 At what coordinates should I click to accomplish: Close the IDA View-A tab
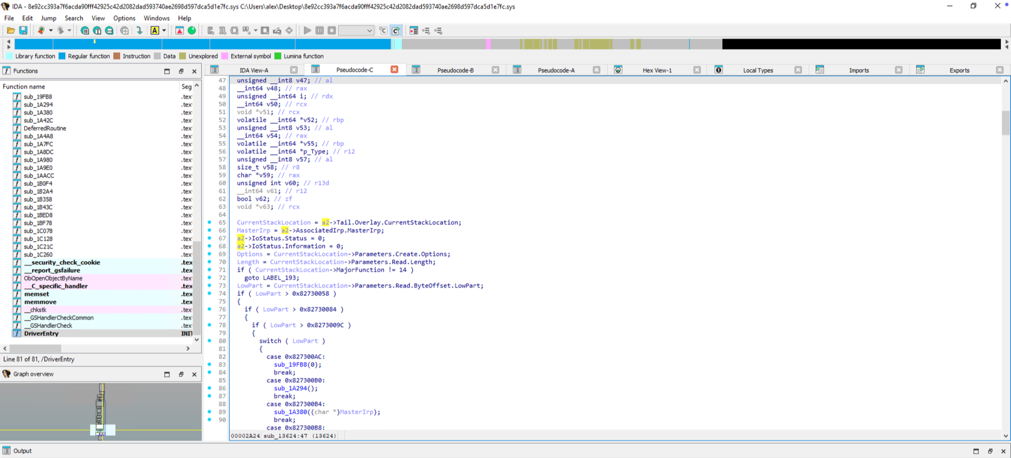(294, 70)
